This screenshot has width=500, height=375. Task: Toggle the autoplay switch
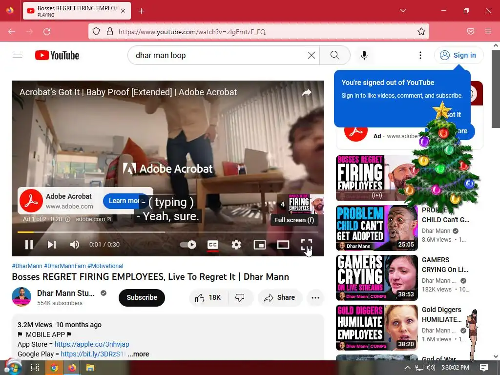(x=188, y=245)
